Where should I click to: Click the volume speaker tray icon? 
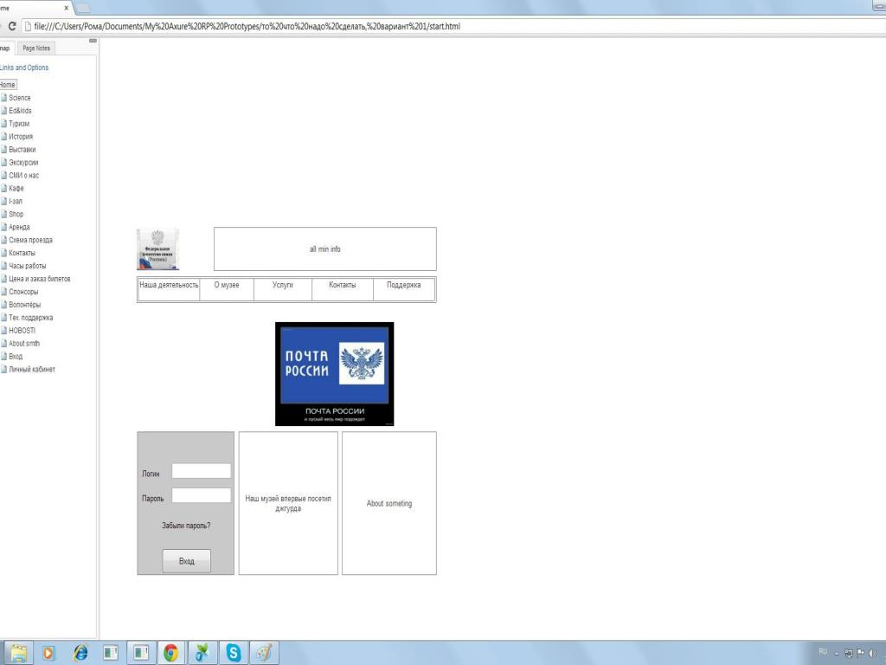click(x=873, y=653)
